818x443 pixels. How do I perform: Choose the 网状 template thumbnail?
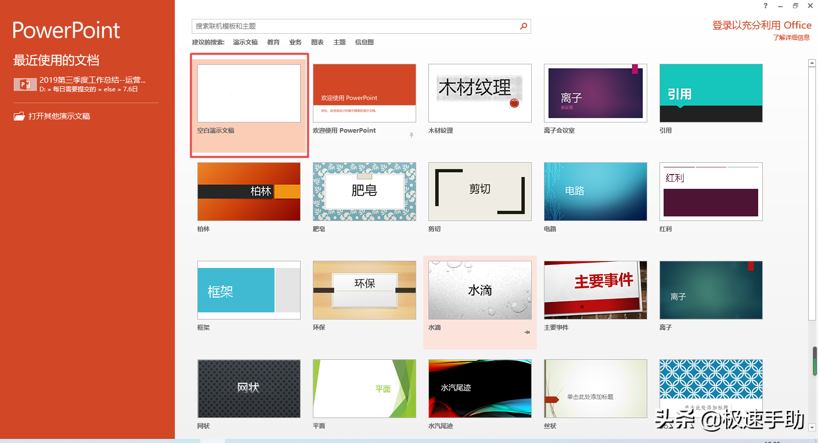[x=249, y=389]
